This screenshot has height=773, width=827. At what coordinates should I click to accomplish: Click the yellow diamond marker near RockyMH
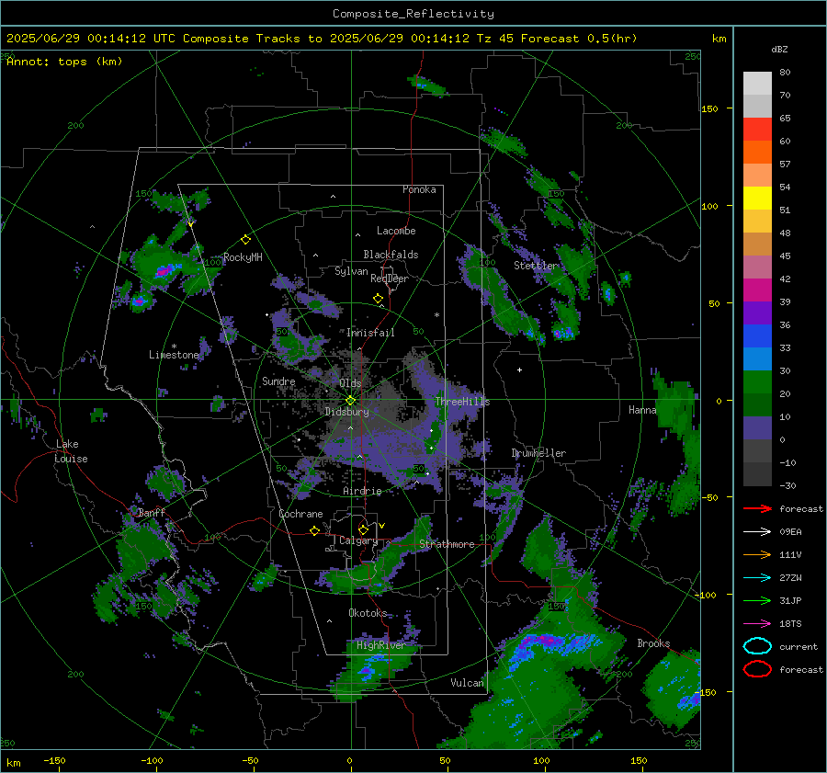tap(245, 240)
